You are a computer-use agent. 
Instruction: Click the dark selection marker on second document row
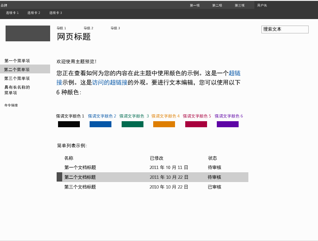tap(59, 177)
